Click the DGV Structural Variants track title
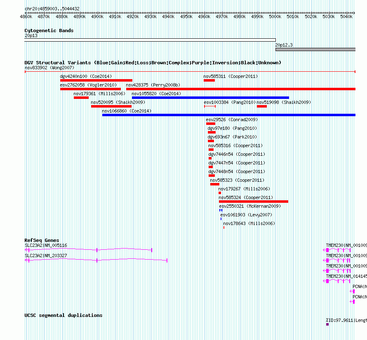Screen dimensions: 367x340 153,63
